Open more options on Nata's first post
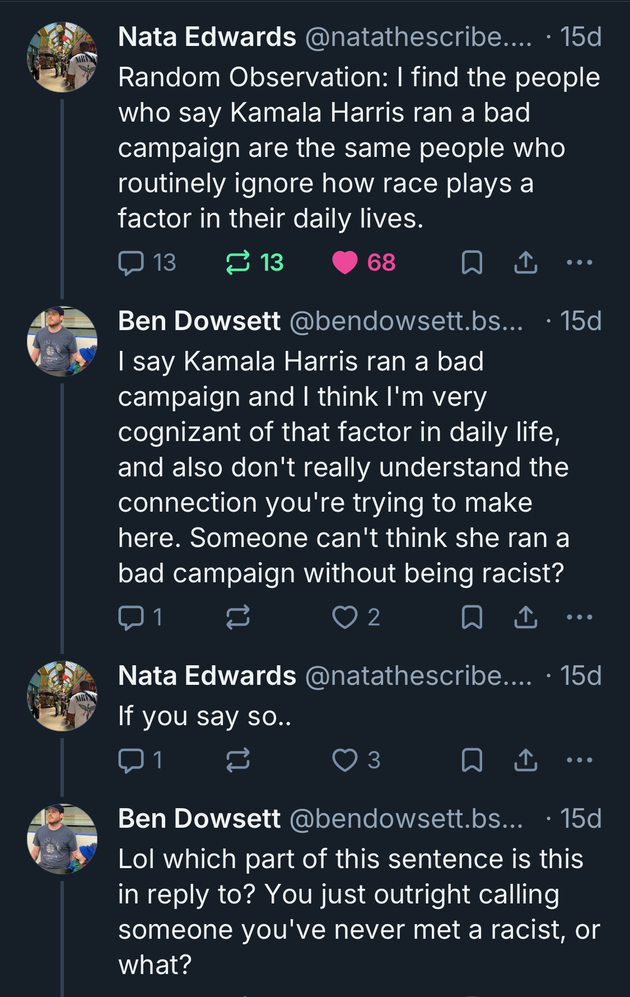The image size is (630, 997). (579, 263)
